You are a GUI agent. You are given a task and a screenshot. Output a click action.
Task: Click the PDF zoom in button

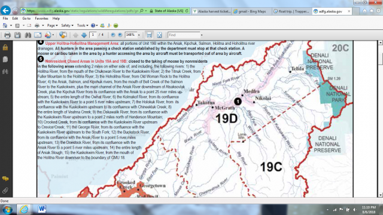(x=120, y=35)
